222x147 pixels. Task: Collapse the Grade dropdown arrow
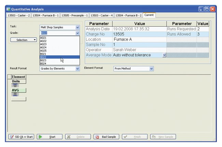(78, 33)
